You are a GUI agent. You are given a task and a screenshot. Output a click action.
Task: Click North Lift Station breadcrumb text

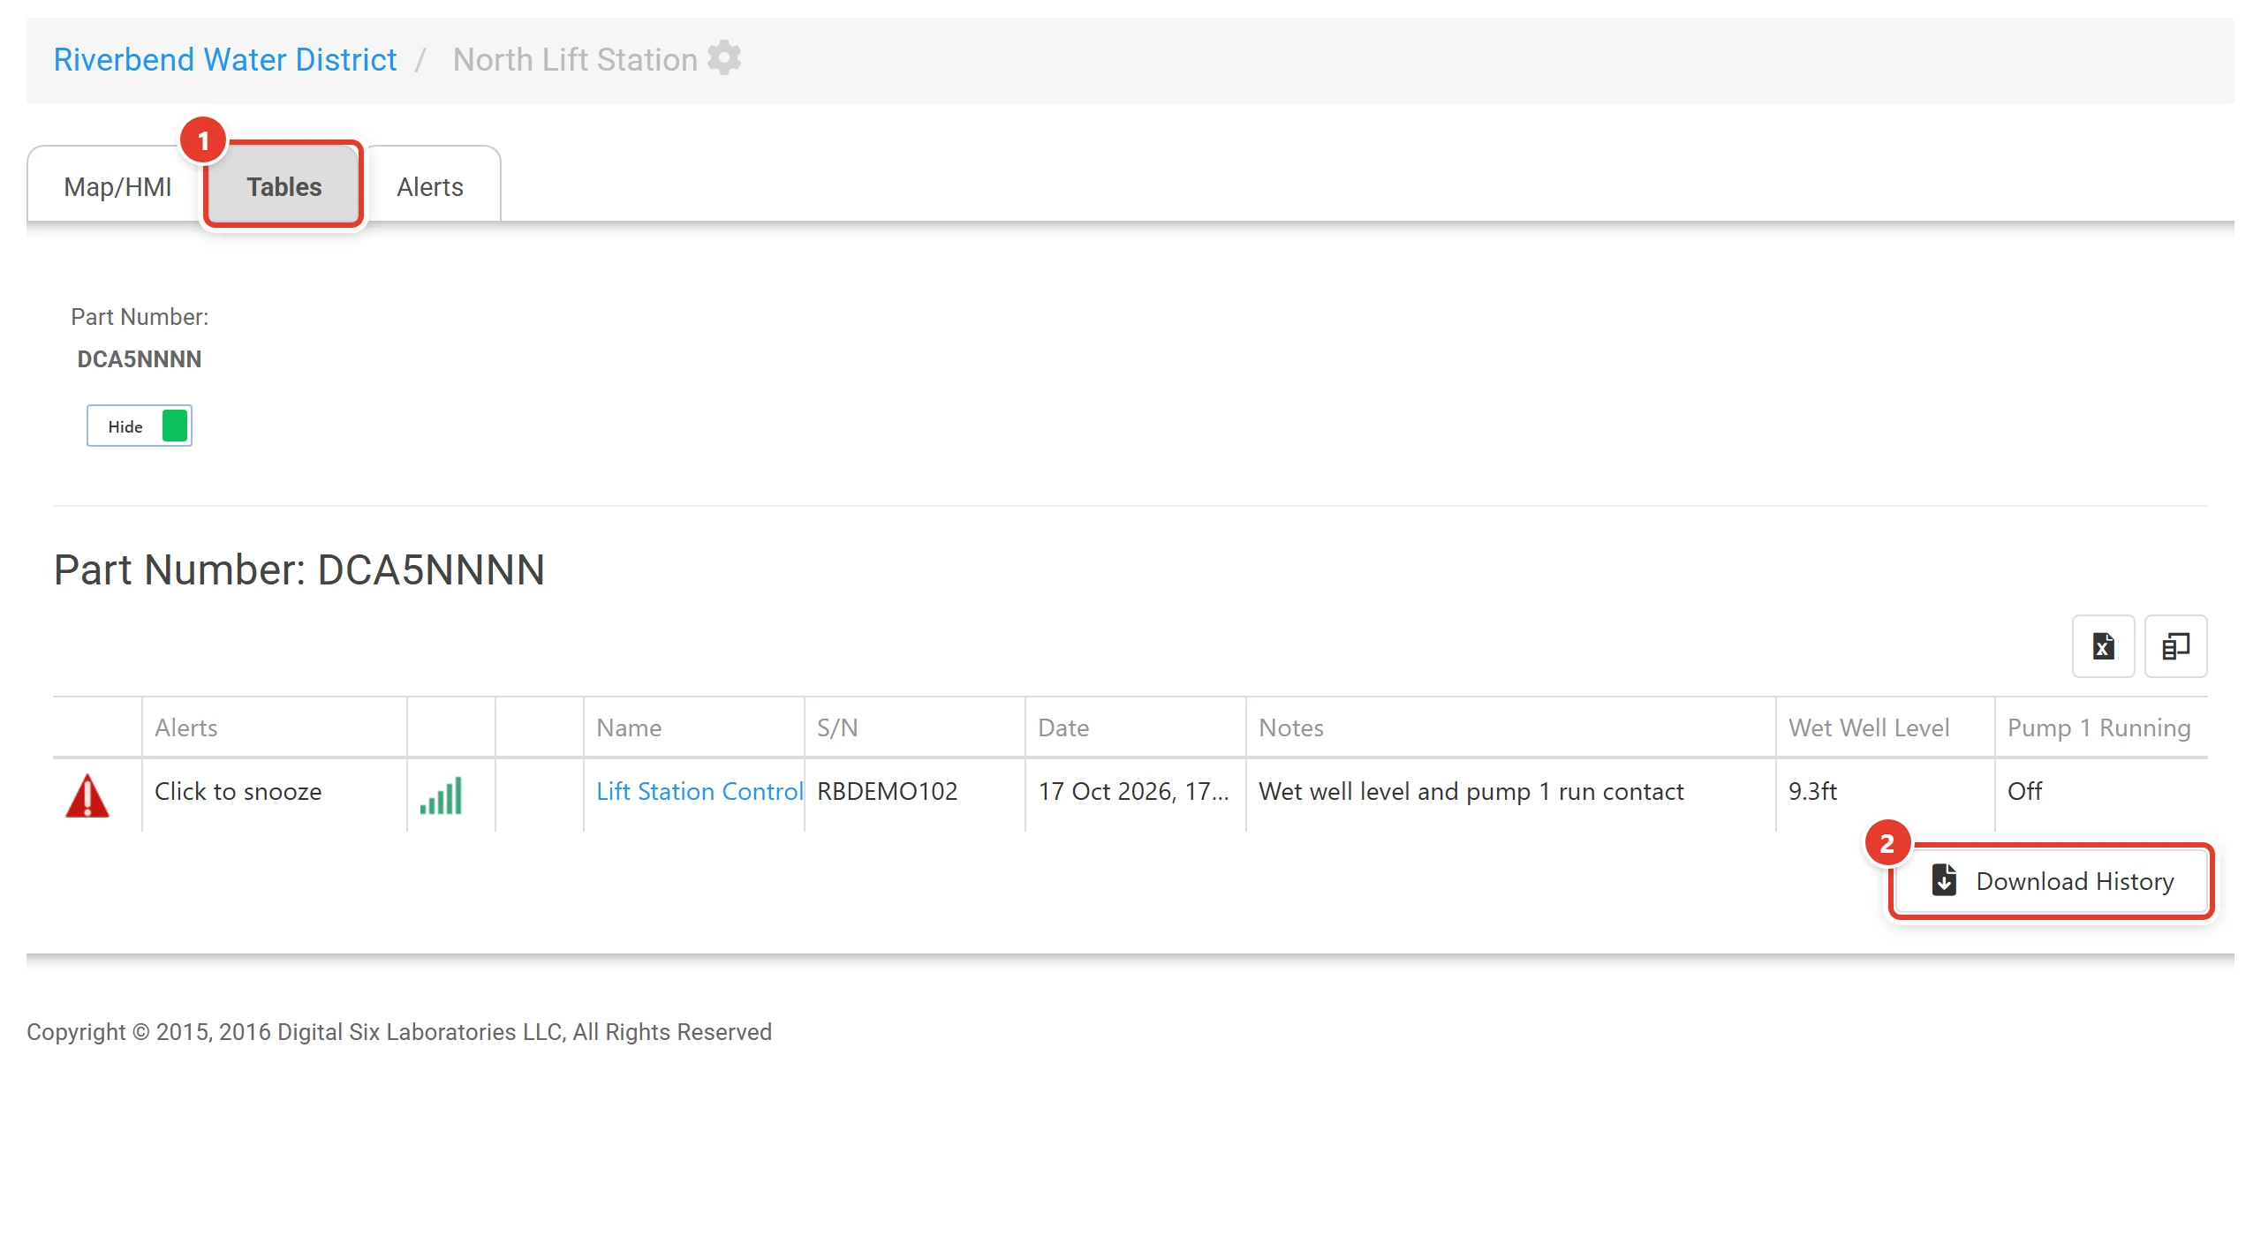[575, 59]
